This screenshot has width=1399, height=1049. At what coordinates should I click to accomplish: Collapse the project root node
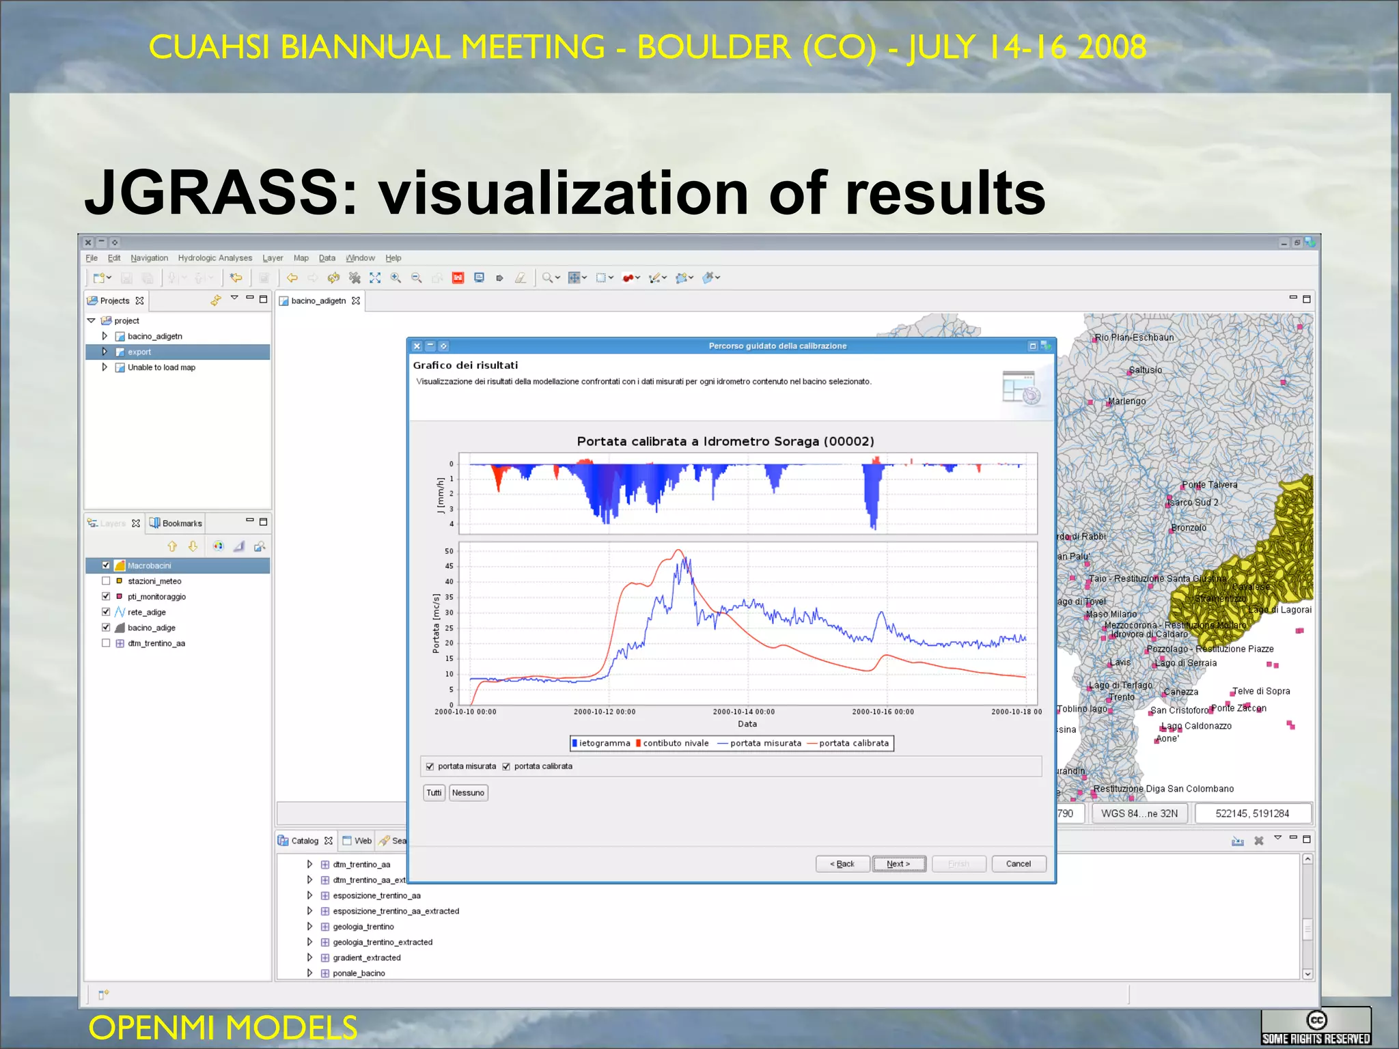(x=91, y=320)
